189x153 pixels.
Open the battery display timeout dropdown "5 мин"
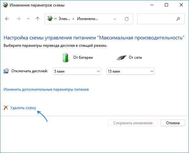click(x=77, y=71)
